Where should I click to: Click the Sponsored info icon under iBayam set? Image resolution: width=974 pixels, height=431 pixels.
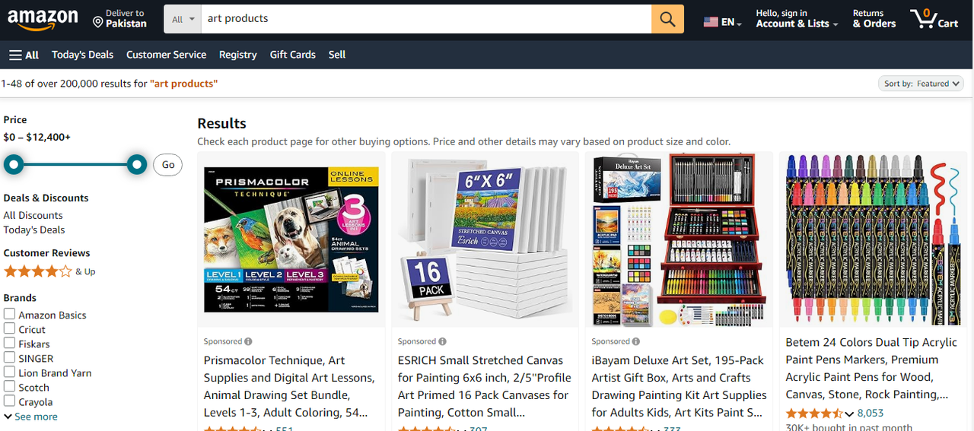636,341
